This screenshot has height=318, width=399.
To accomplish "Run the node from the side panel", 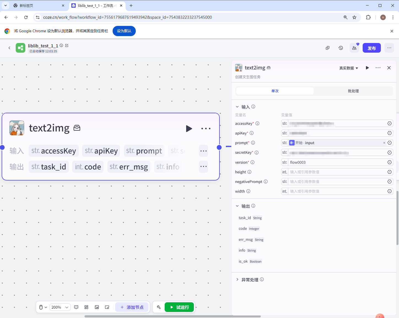I will tap(367, 68).
